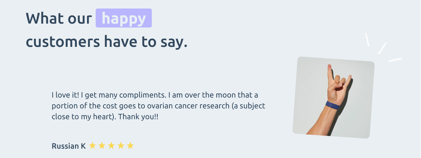
Task: Click the rightmost white sparkle line near the photo
Action: point(395,60)
